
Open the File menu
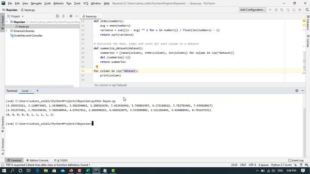[10, 3]
